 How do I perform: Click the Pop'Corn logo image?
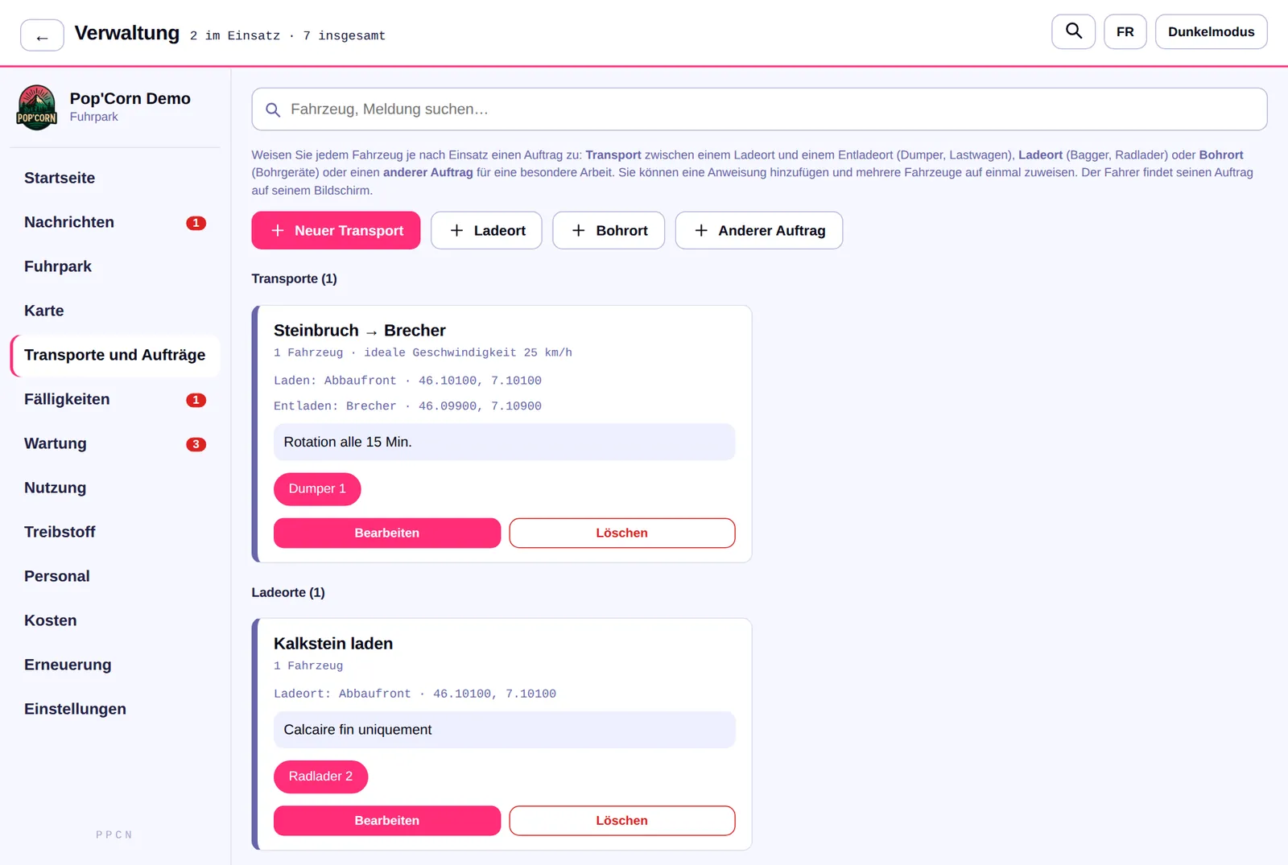coord(37,107)
